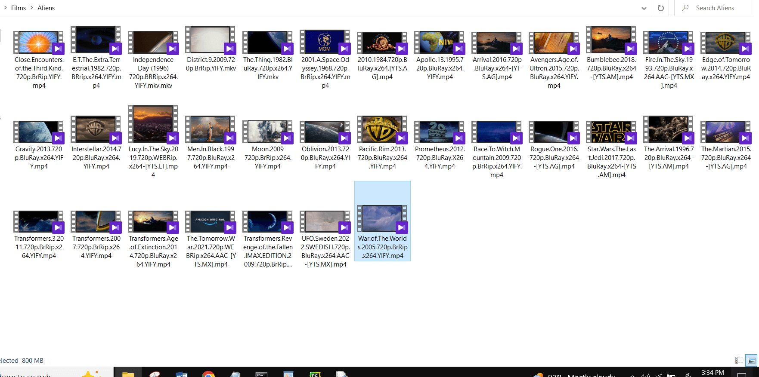Select The.Thing.1982 BluRay video file
The image size is (759, 377).
[x=268, y=42]
